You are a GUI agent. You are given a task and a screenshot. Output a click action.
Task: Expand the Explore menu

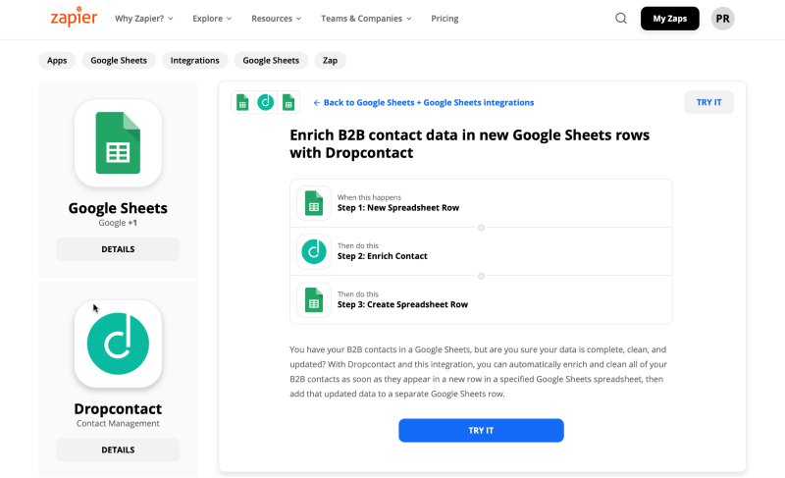212,19
